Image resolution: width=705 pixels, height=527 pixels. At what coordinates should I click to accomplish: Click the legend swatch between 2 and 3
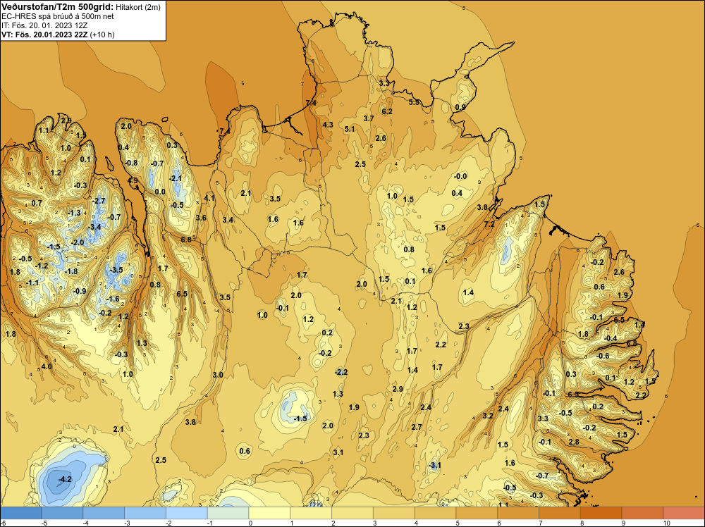[x=352, y=513]
